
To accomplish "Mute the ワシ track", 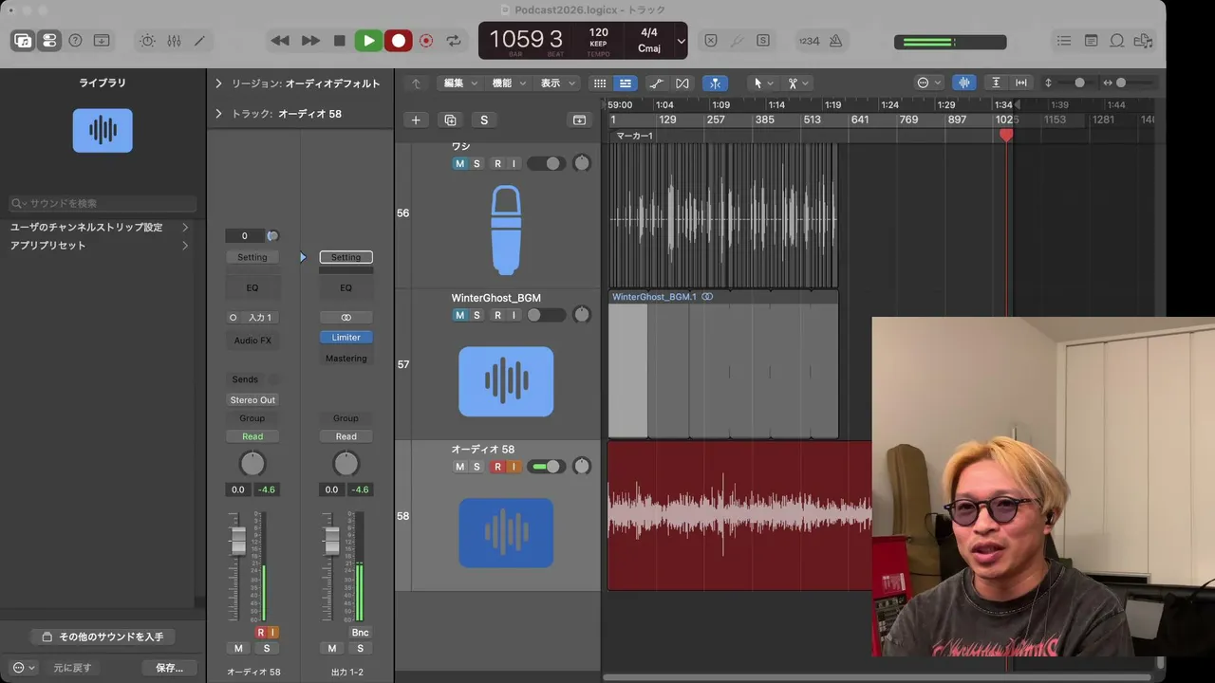I will click(x=460, y=164).
